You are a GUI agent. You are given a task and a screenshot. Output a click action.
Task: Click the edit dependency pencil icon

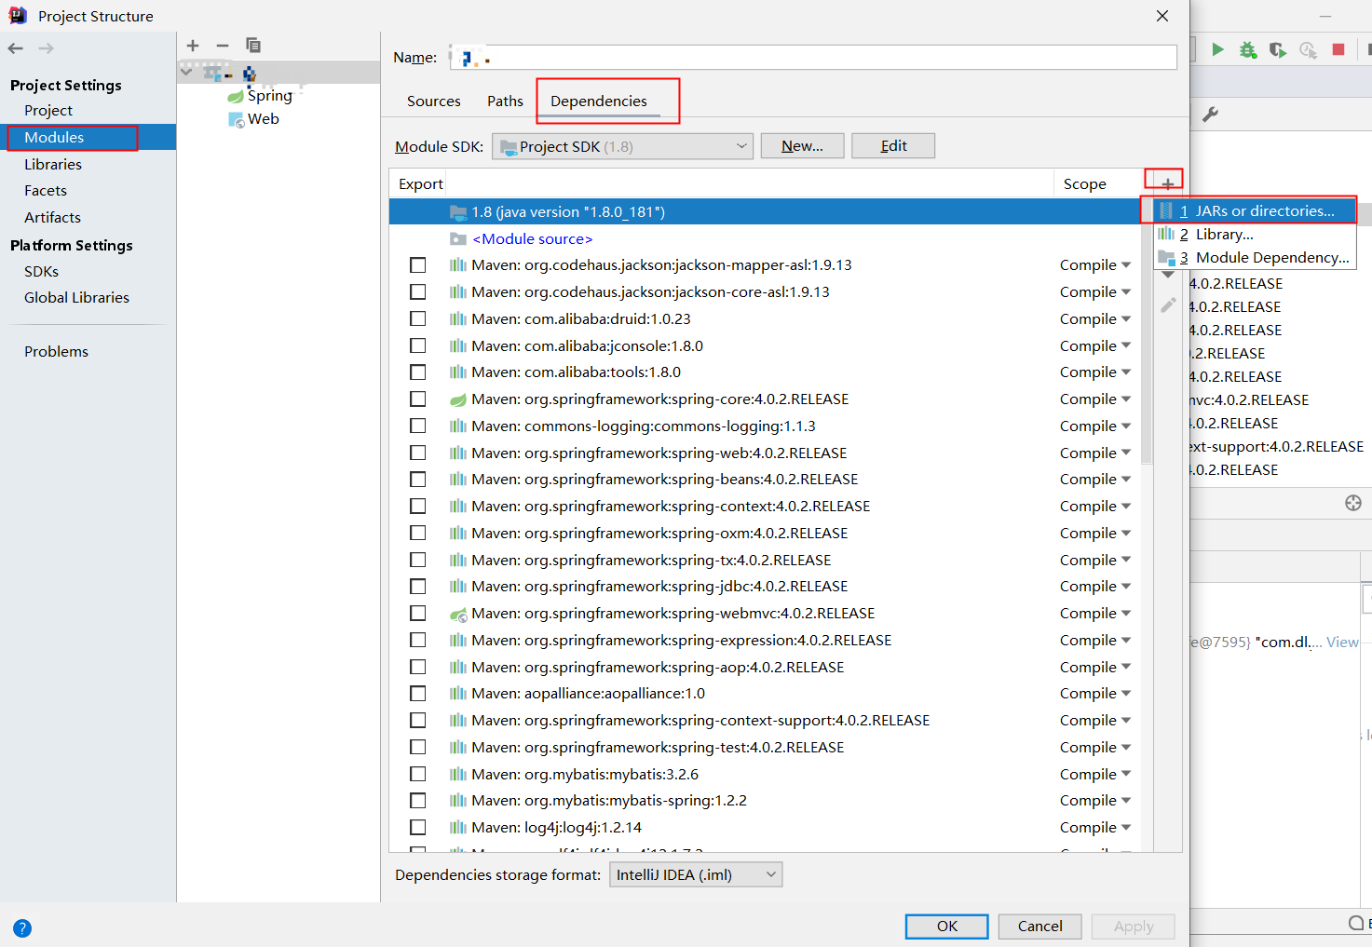click(x=1168, y=304)
